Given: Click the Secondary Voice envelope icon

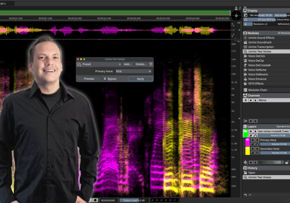Looking at the screenshot, I should point(257,153).
